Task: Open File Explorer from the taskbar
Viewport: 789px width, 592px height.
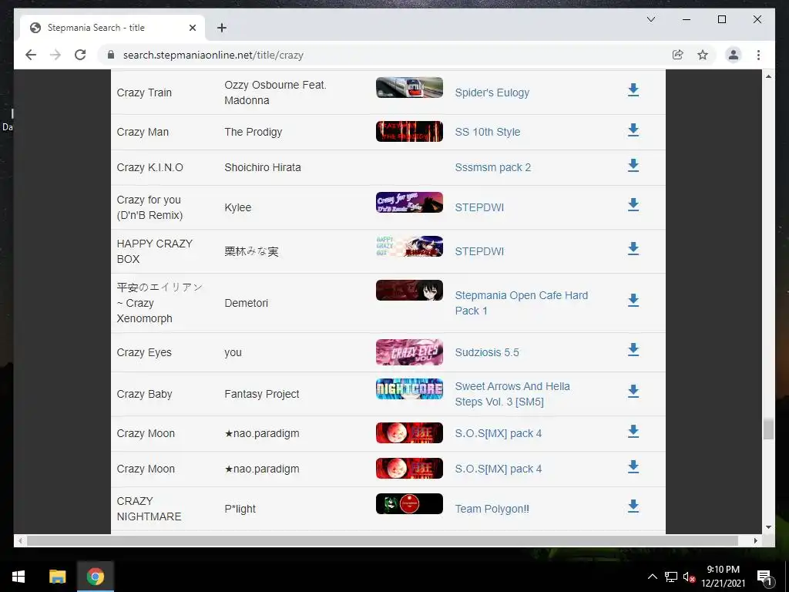Action: click(x=57, y=577)
